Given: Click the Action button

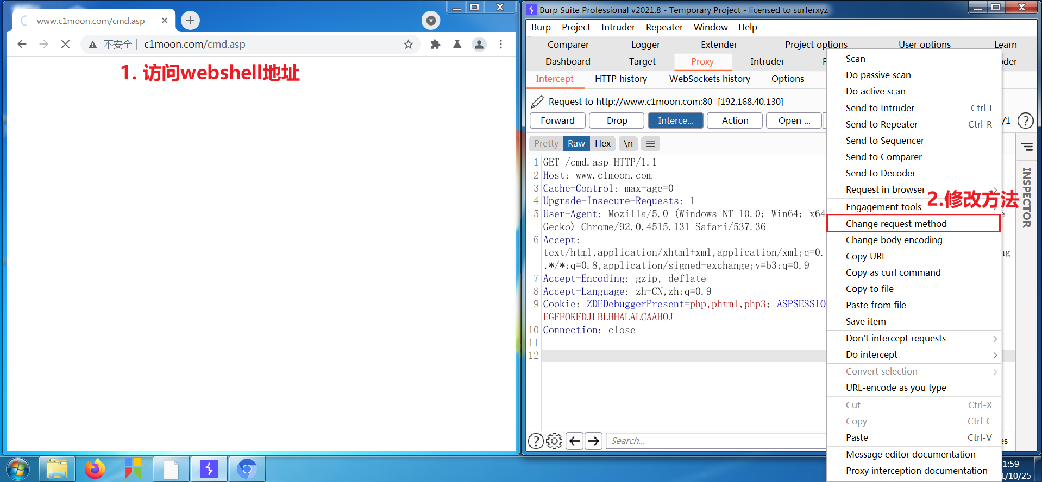Looking at the screenshot, I should pos(735,120).
